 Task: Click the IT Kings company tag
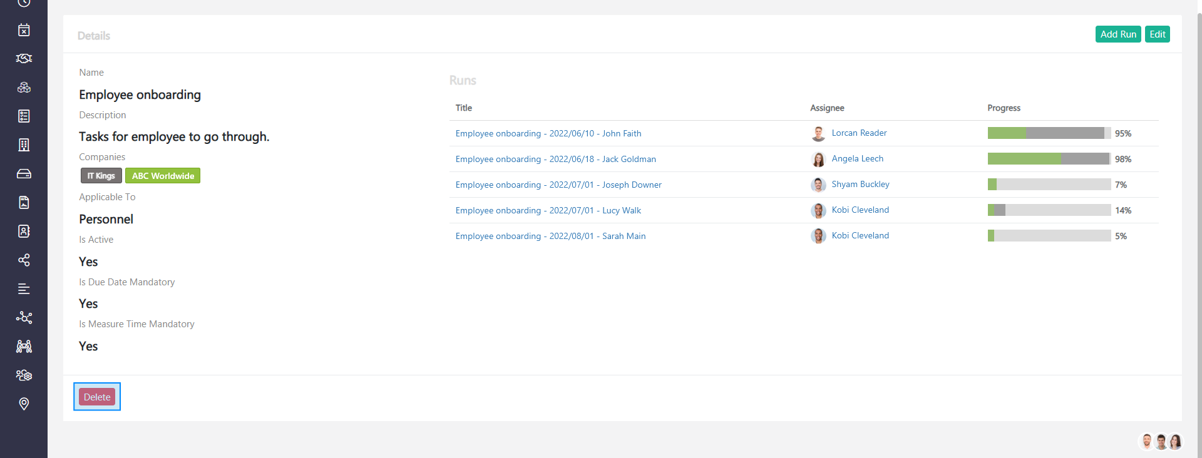tap(101, 176)
